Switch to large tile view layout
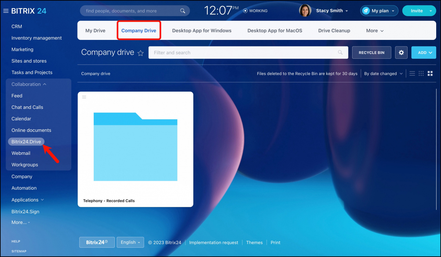This screenshot has width=441, height=257. point(430,73)
